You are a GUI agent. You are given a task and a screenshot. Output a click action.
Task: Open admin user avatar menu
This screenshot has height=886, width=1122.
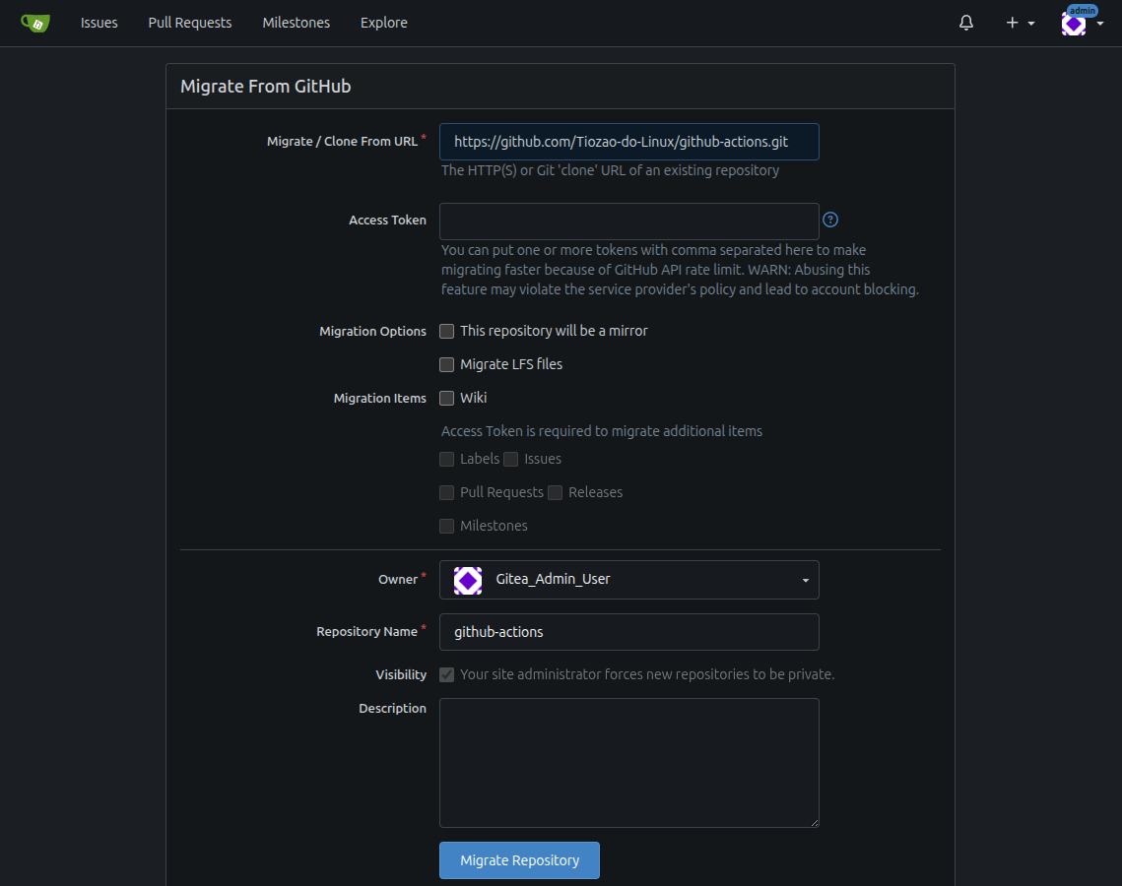tap(1082, 23)
